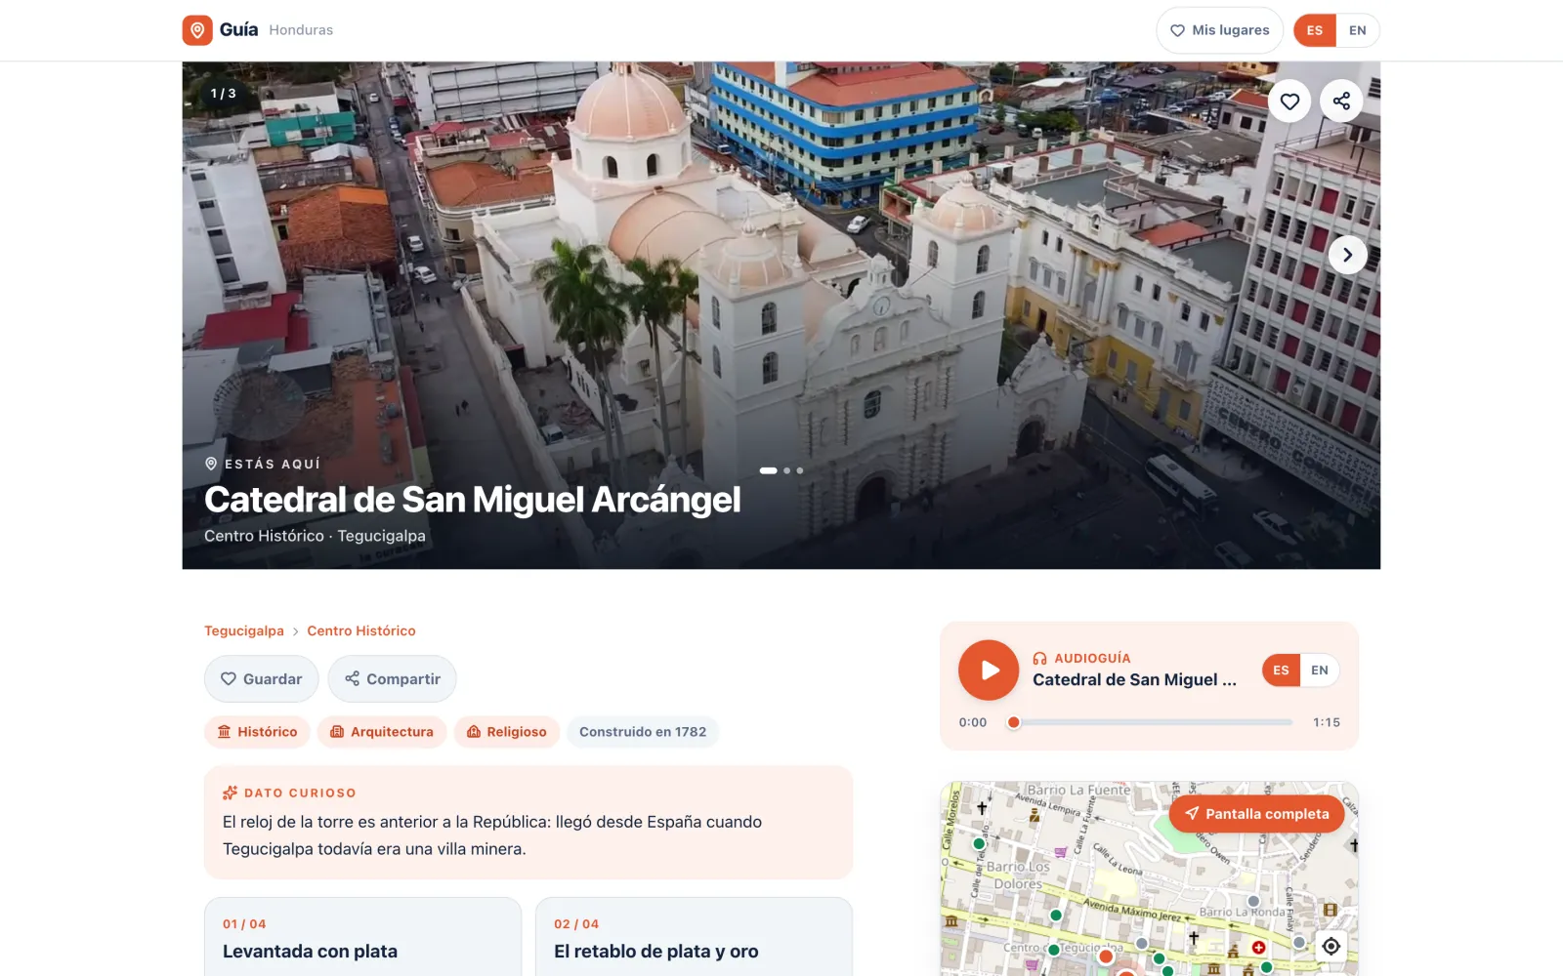Play the Catedral audioguide
1563x976 pixels.
coord(989,671)
